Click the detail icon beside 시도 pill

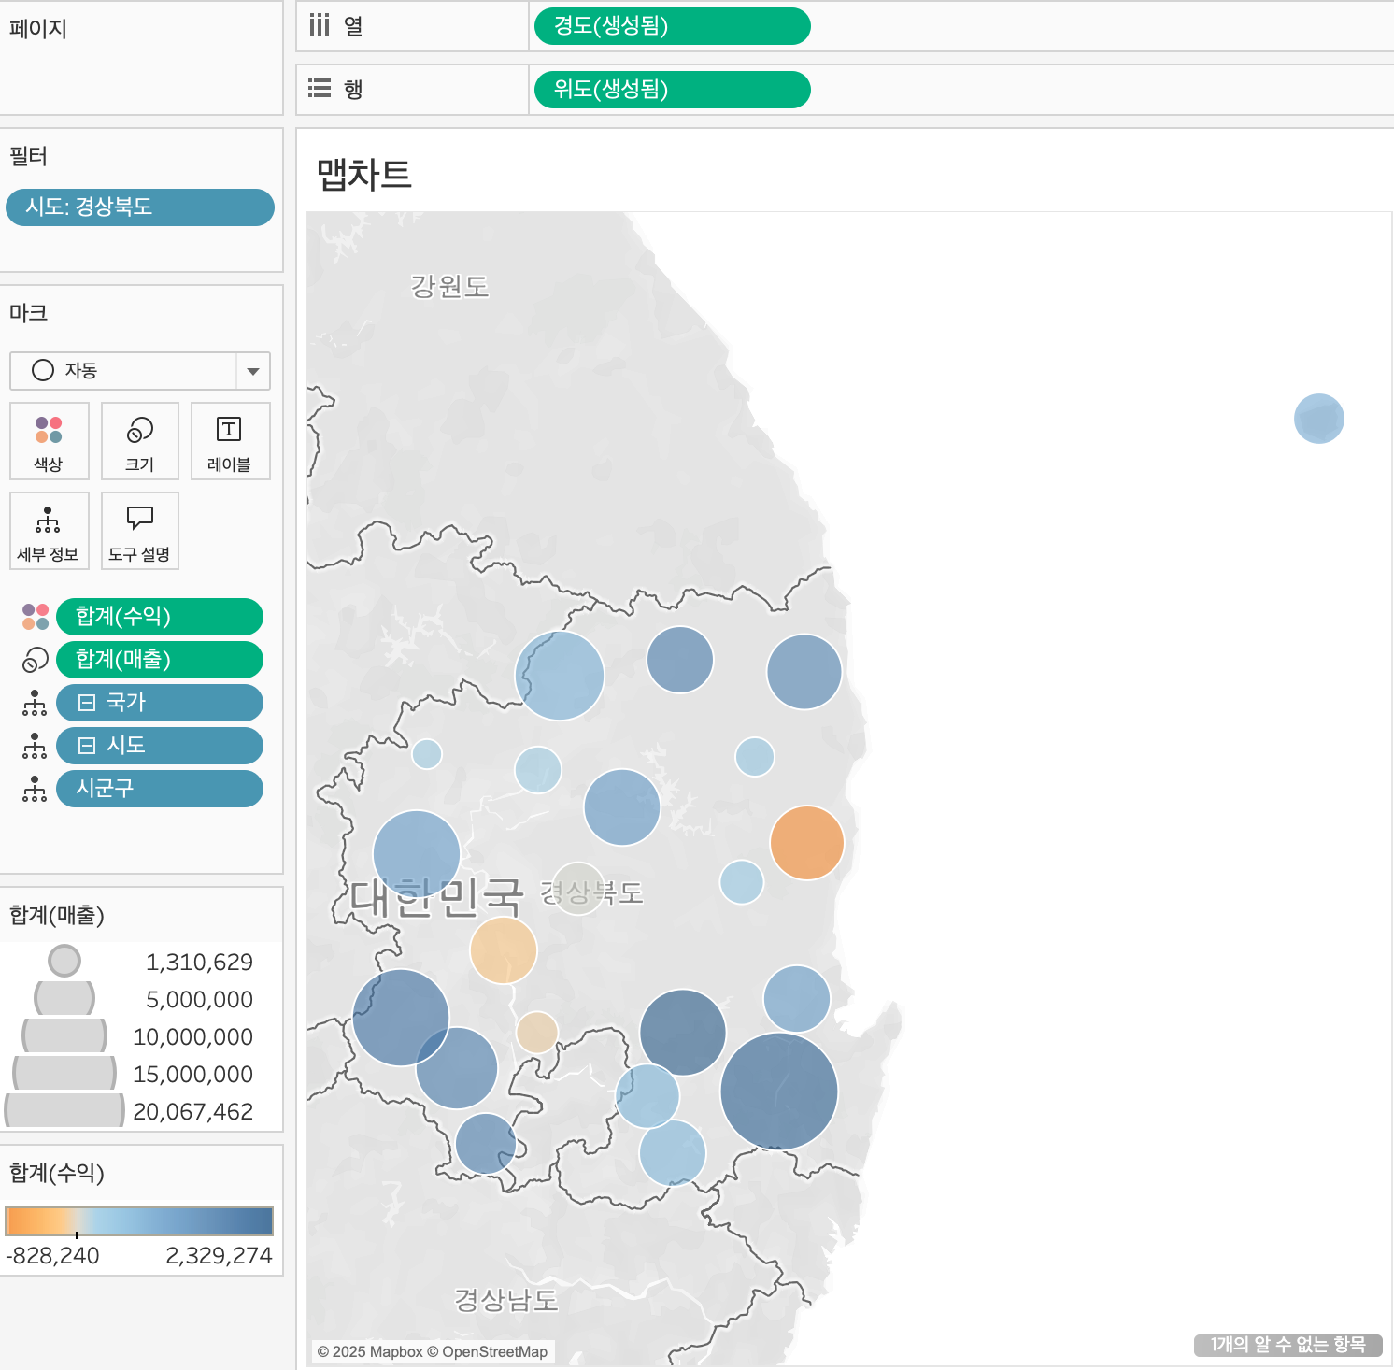pyautogui.click(x=35, y=746)
